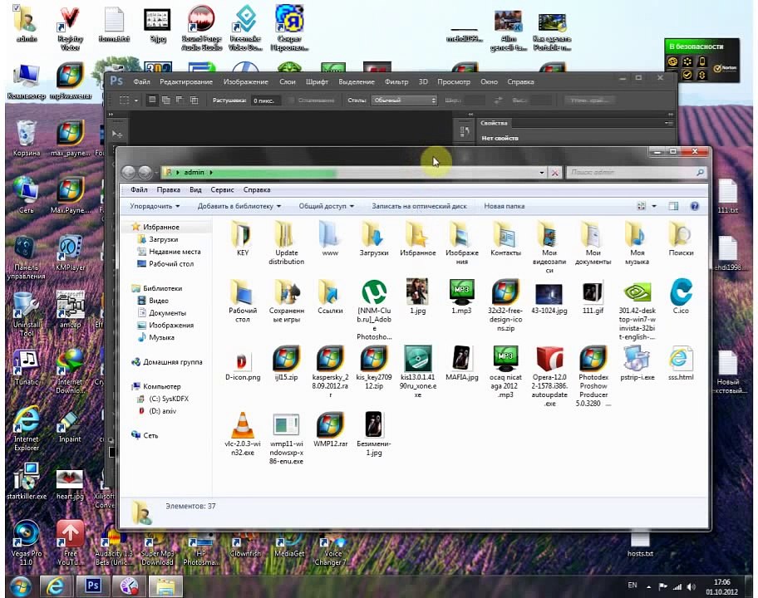Click Photoshop add to selection icon

pos(166,100)
